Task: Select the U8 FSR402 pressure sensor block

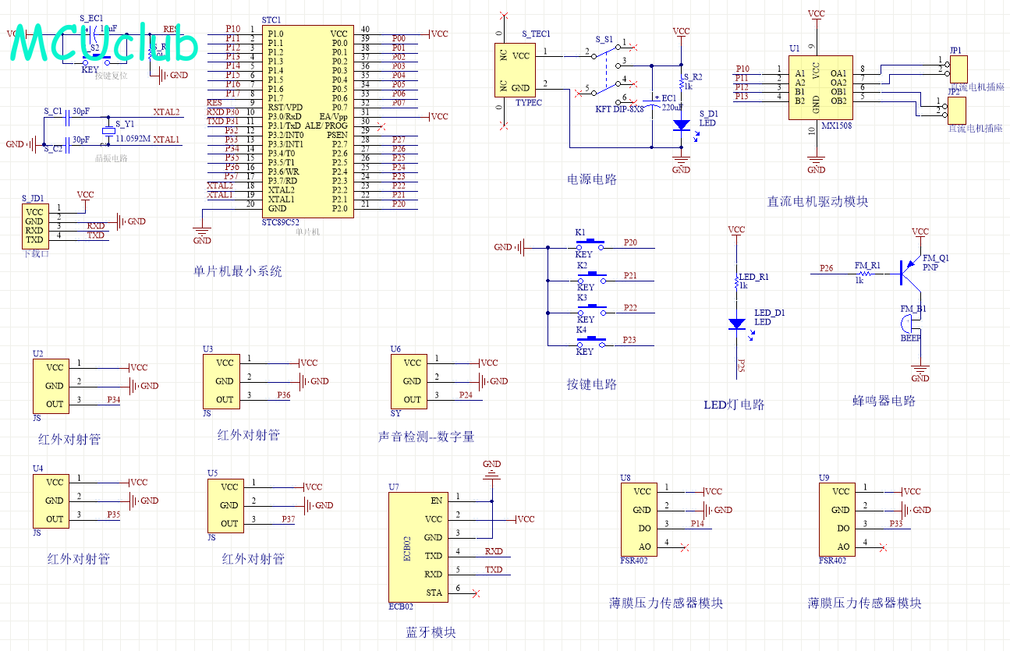Action: pyautogui.click(x=638, y=519)
